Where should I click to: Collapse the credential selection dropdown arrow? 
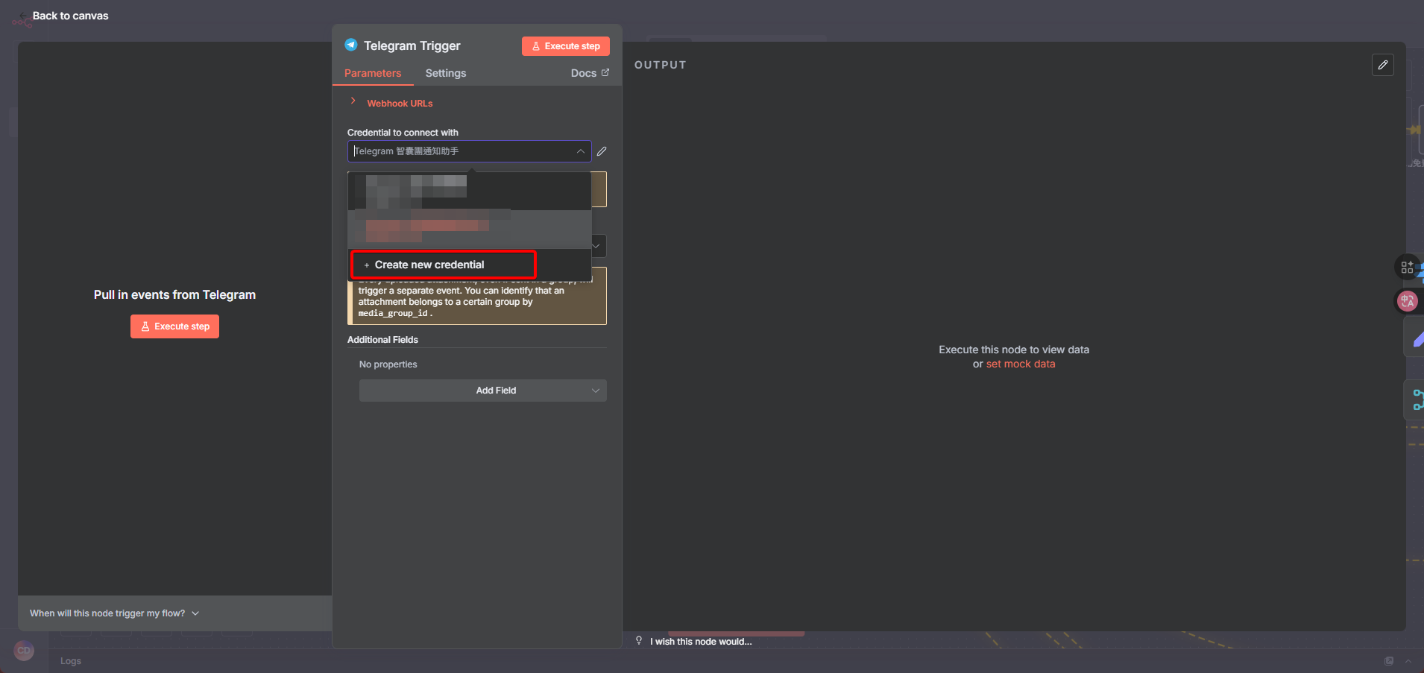pyautogui.click(x=580, y=151)
